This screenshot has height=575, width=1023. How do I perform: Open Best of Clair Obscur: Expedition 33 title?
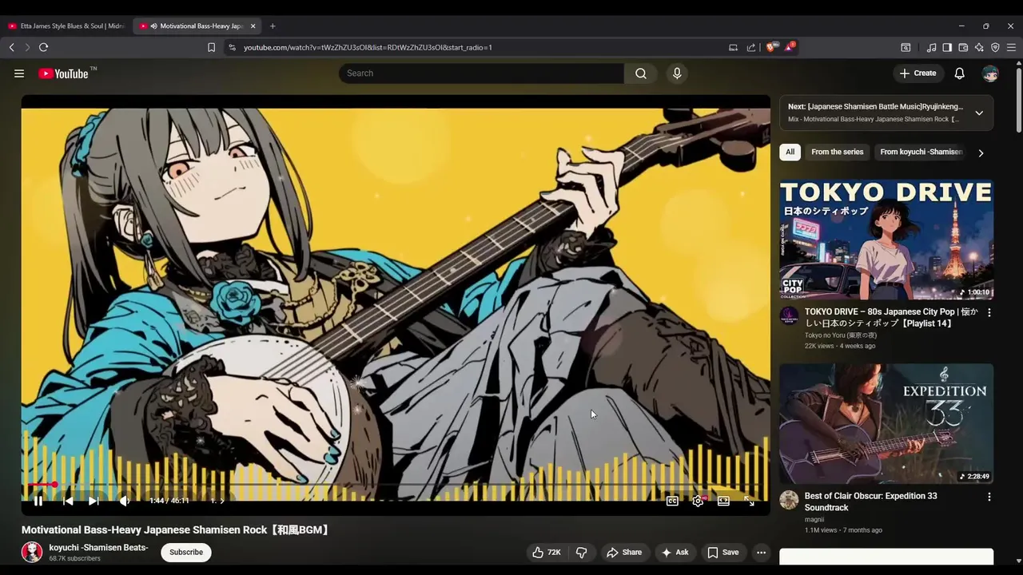pyautogui.click(x=871, y=502)
